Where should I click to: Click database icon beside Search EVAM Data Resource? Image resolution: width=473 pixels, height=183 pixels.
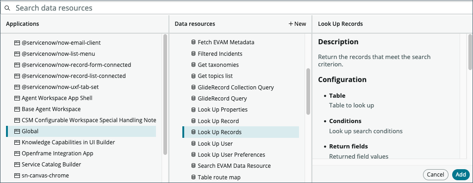pyautogui.click(x=193, y=166)
